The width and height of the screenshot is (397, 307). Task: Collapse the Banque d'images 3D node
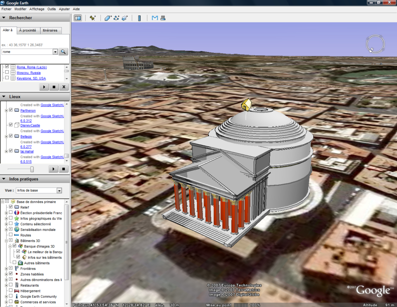click(10, 246)
